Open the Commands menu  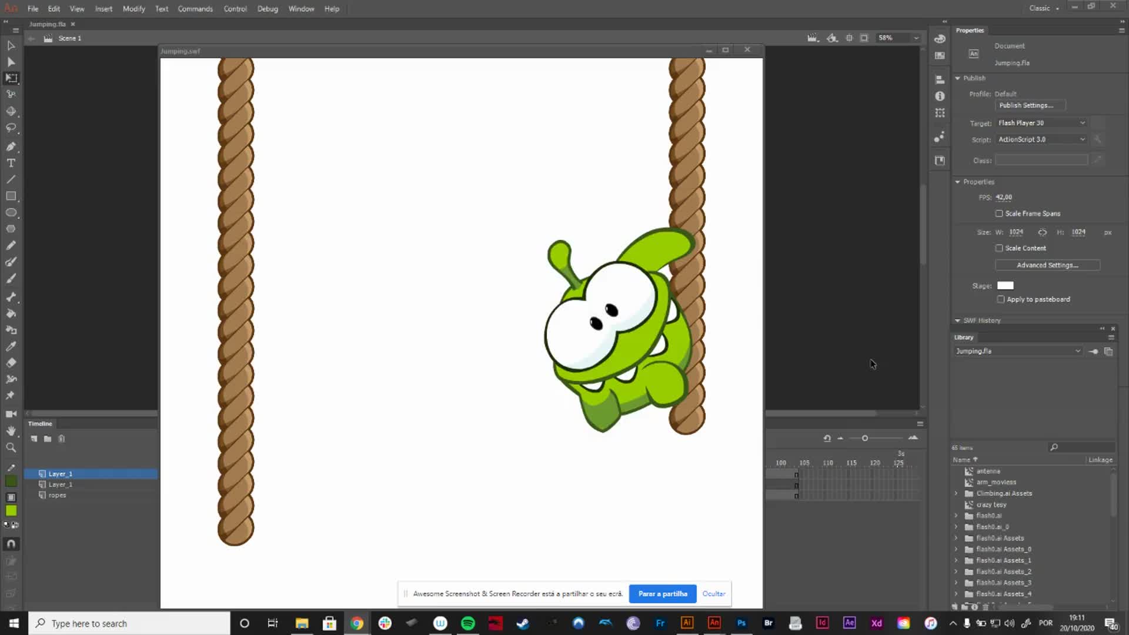[195, 9]
